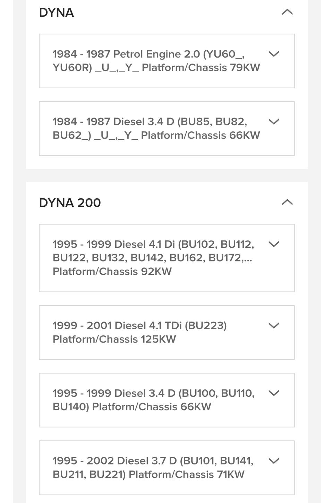Screen dimensions: 333x503
Task: Expand chevron of 1995-1999 Diesel 4.1 Di
Action: (x=274, y=244)
